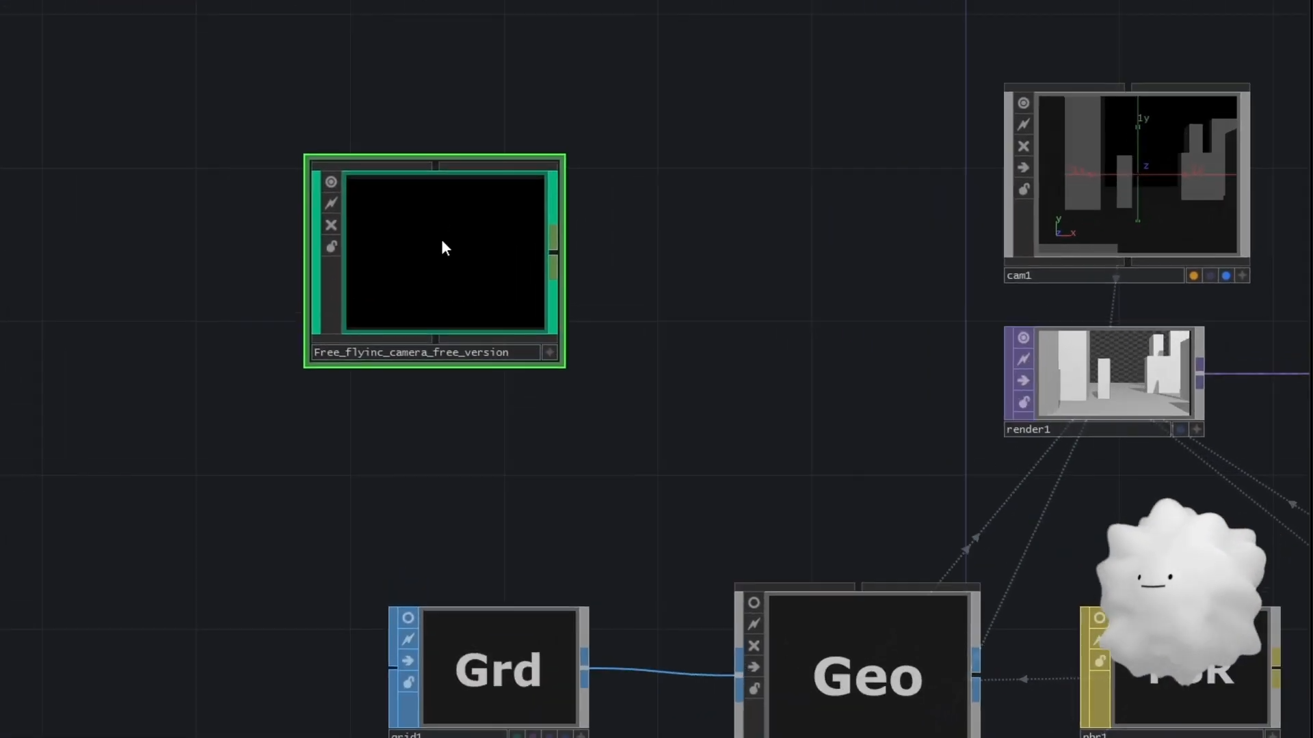
Task: Expand render1 plus button beside node name
Action: click(1197, 429)
